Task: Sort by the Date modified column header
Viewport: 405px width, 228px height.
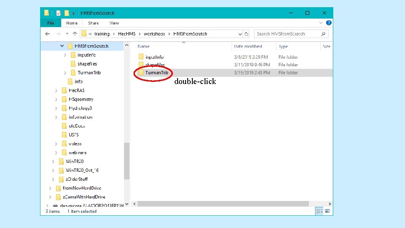Action: (x=248, y=46)
